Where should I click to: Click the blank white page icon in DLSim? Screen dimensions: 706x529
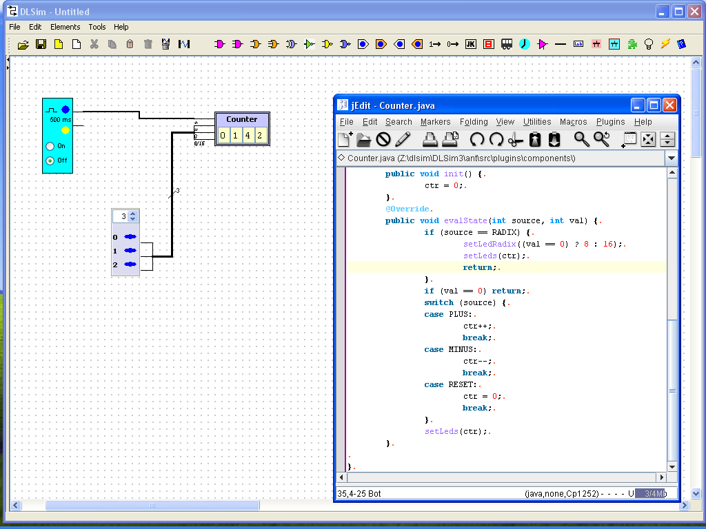click(77, 44)
